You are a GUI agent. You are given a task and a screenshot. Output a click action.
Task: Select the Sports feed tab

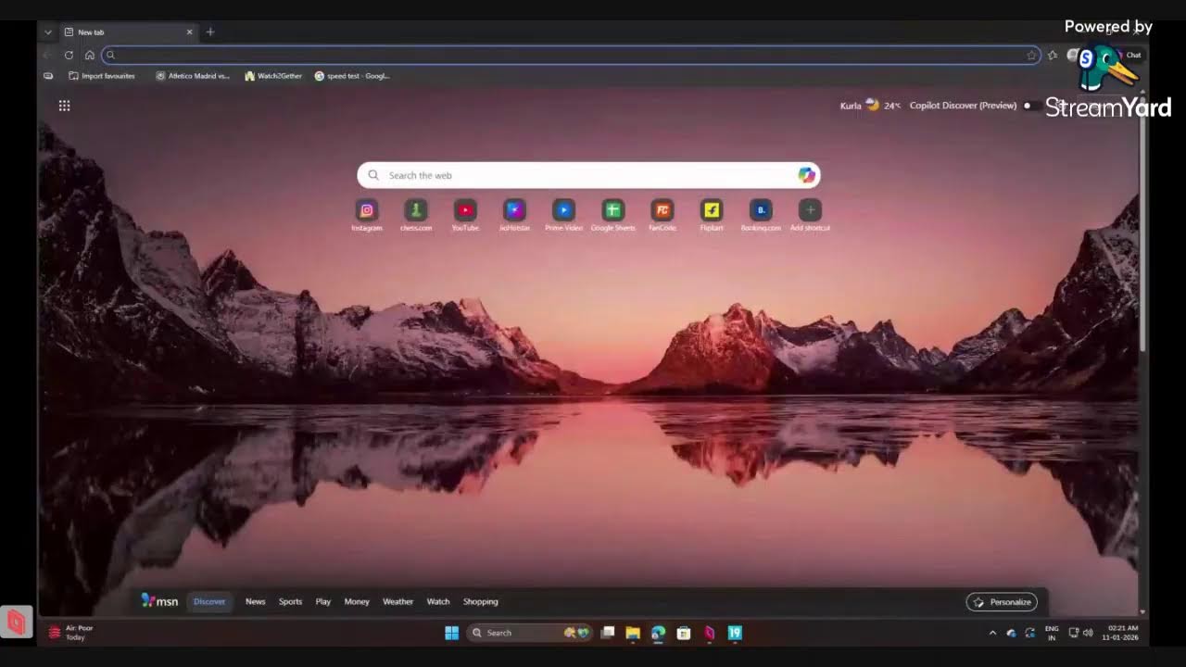pos(290,601)
